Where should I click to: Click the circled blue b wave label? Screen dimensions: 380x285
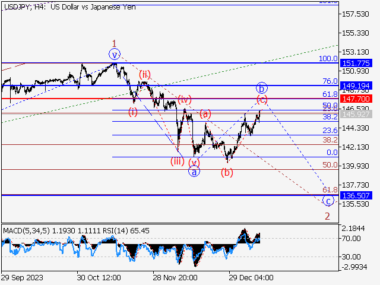coord(262,88)
